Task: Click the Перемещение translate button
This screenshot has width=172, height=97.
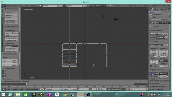Action: (11, 13)
